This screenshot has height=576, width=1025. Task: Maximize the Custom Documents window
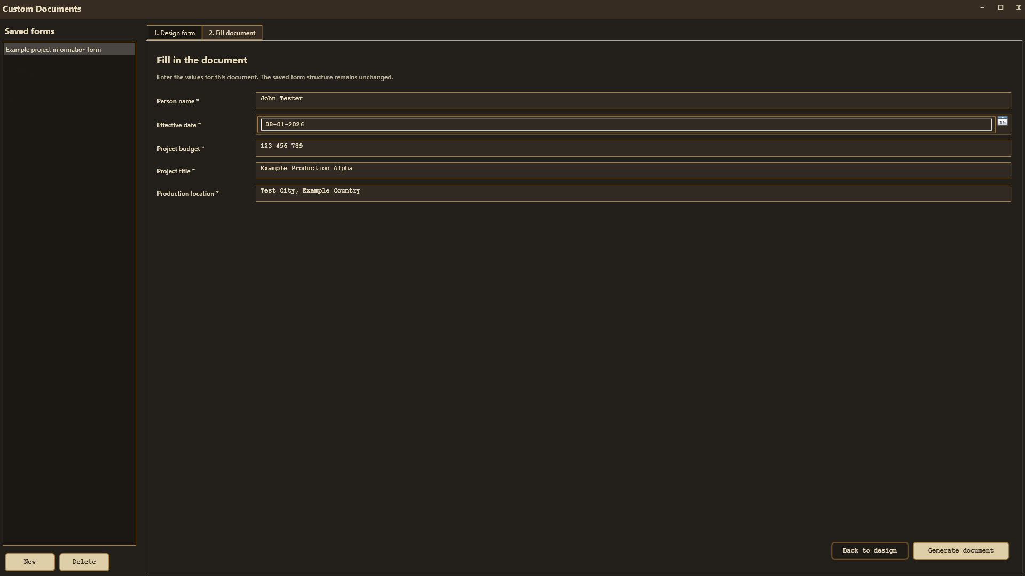pos(1000,7)
